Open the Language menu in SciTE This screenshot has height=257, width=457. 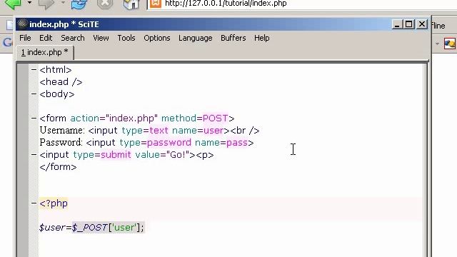point(195,38)
